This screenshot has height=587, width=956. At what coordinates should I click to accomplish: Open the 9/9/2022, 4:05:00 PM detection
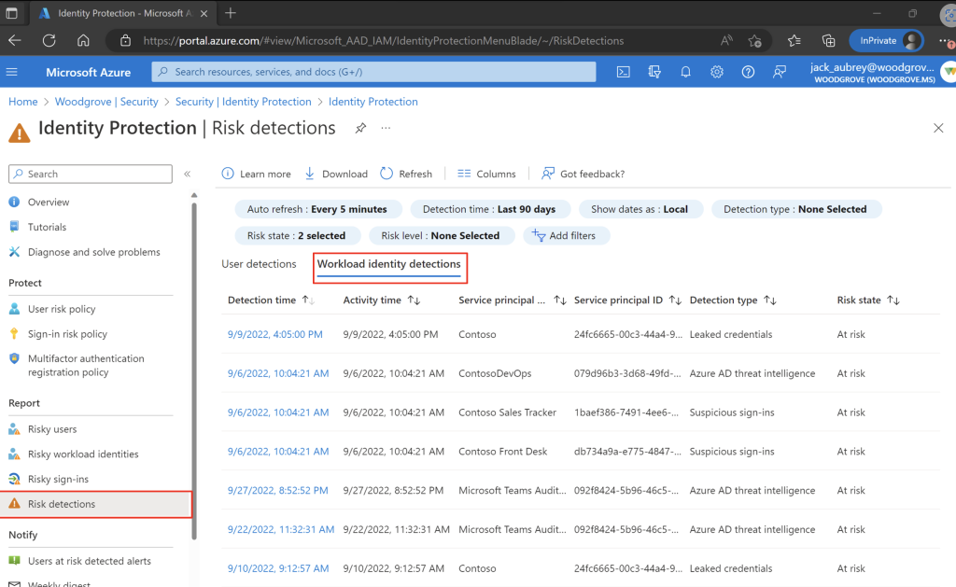(x=275, y=334)
